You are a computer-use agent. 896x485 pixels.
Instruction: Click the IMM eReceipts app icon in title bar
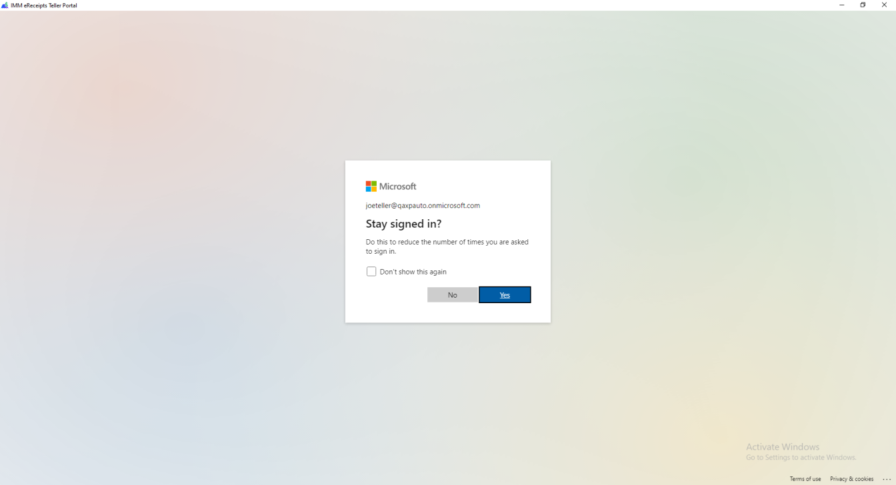5,5
